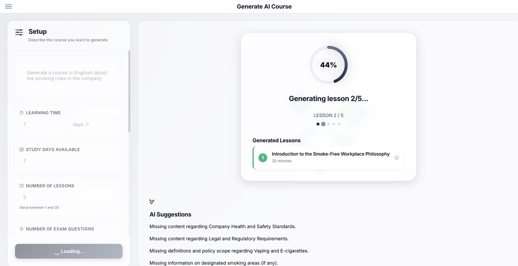Click the Setup sliders icon

click(x=19, y=32)
